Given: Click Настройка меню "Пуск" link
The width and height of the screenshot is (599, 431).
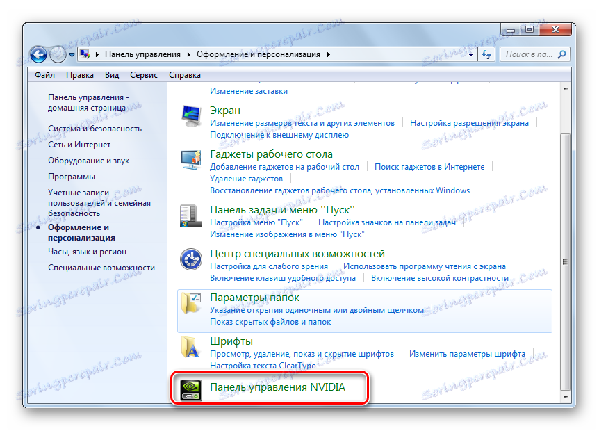Looking at the screenshot, I should pos(256,222).
